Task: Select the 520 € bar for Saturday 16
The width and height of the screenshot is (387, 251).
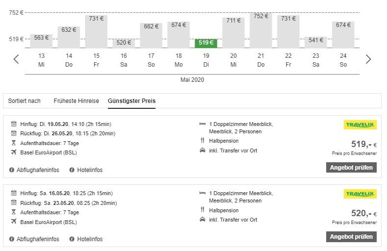Action: [x=124, y=43]
